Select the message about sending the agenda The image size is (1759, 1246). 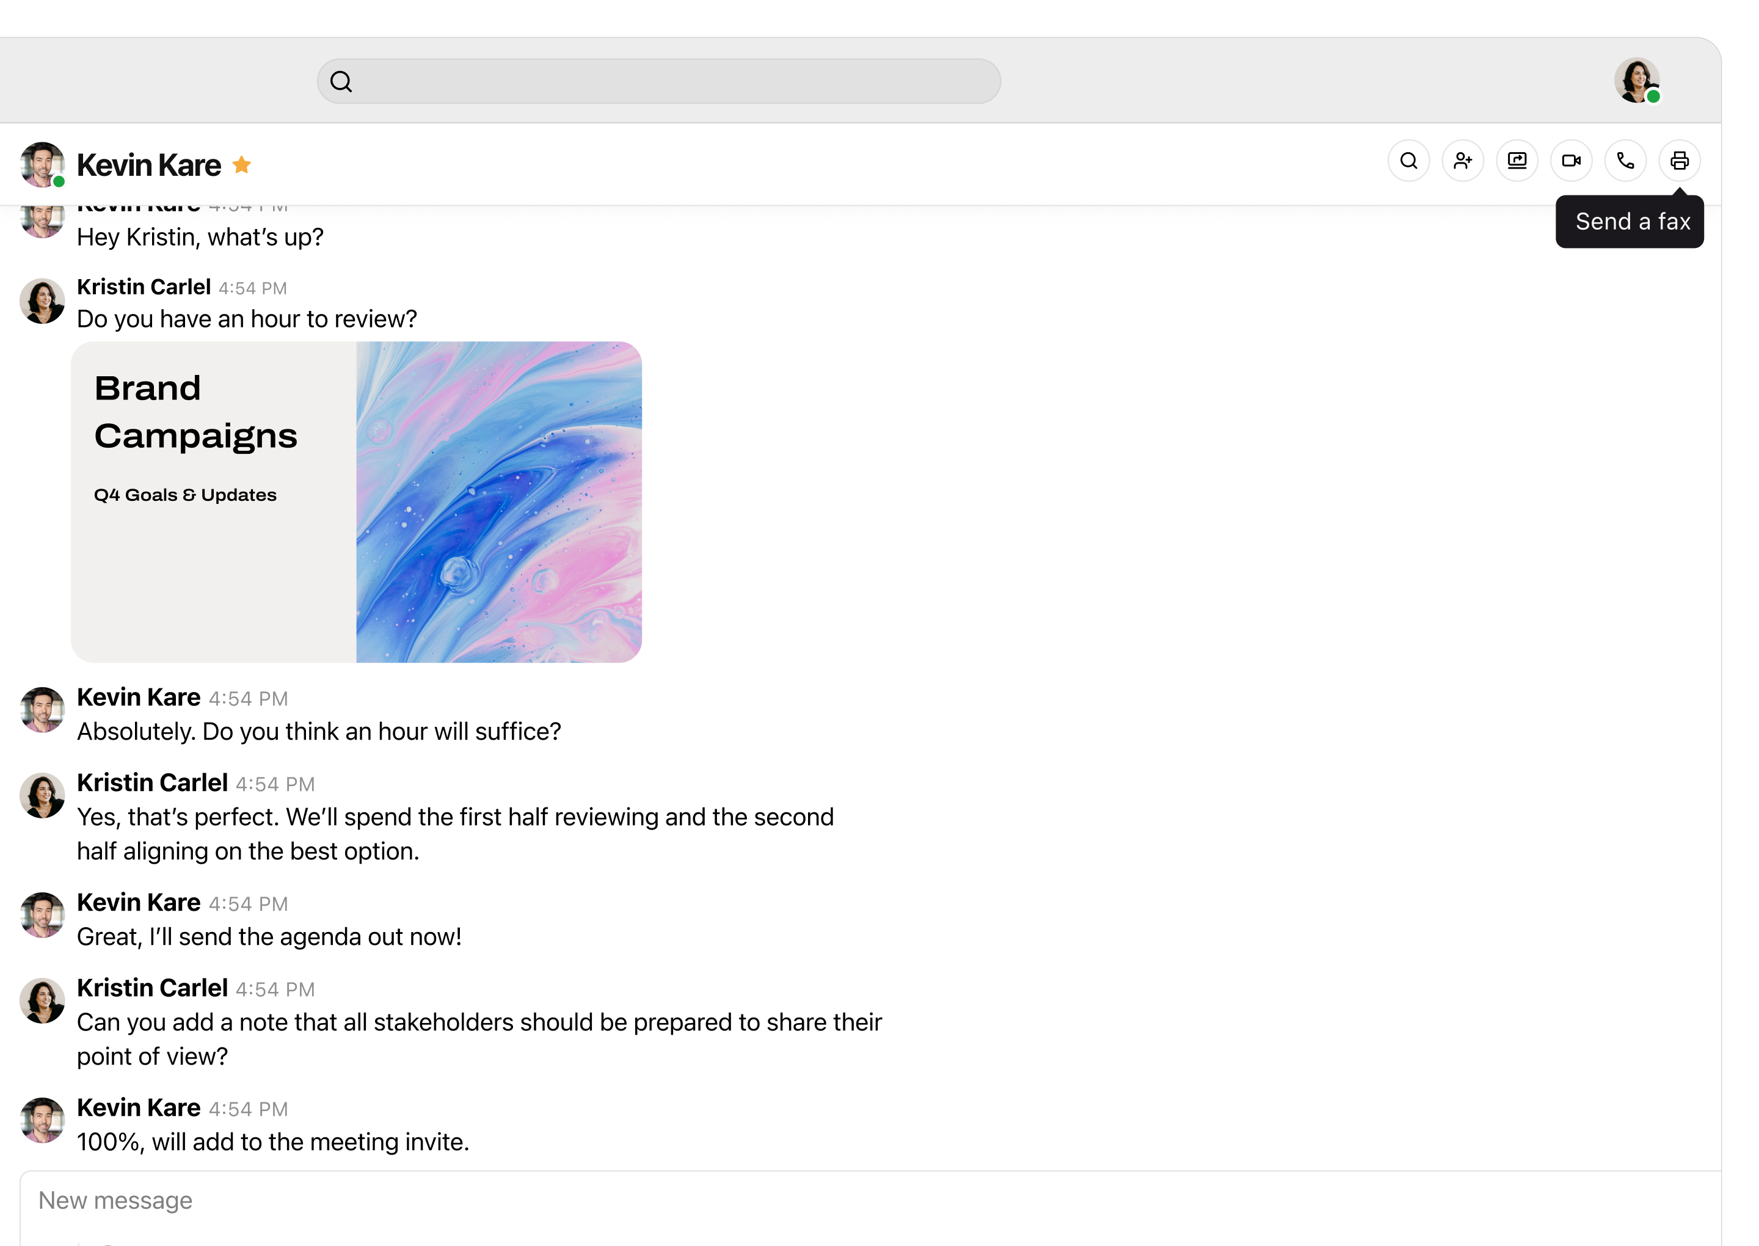(x=268, y=936)
